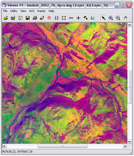The image size is (134, 156).
Task: Activate the Inquire Cursor crosshair tool
Action: [78, 18]
